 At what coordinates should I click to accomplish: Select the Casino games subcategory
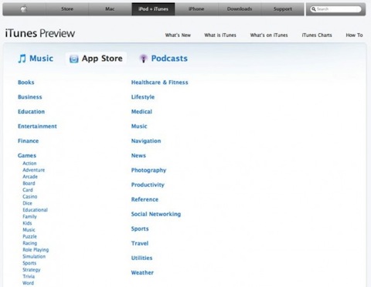click(x=30, y=197)
